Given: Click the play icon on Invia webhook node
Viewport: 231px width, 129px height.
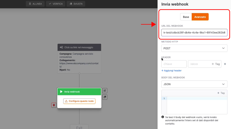Looking at the screenshot, I should [x=61, y=92].
